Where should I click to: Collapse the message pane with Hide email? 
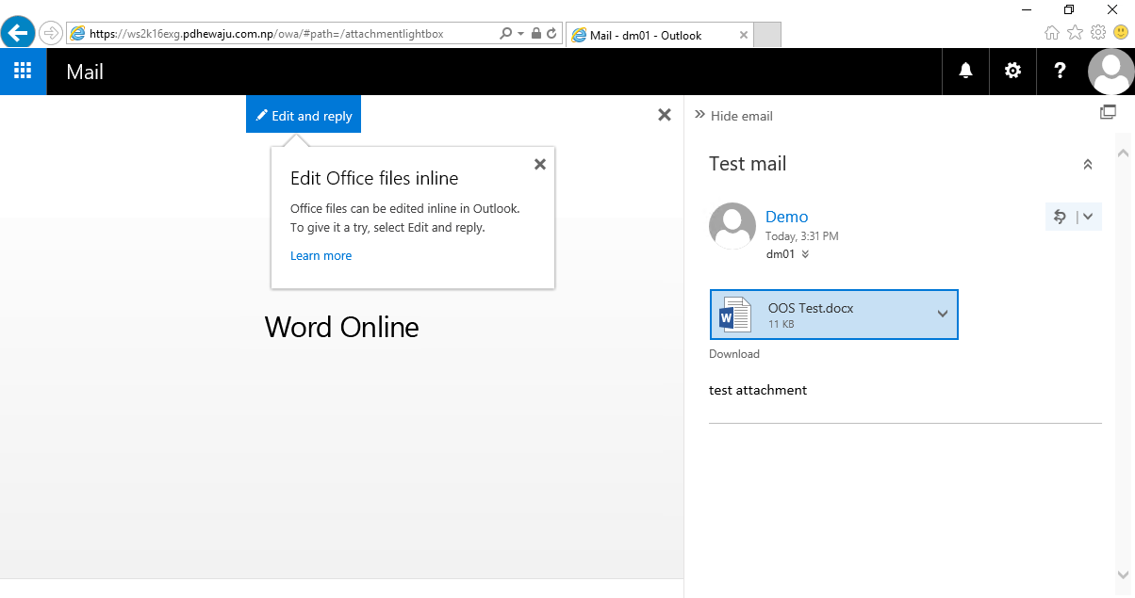point(733,116)
